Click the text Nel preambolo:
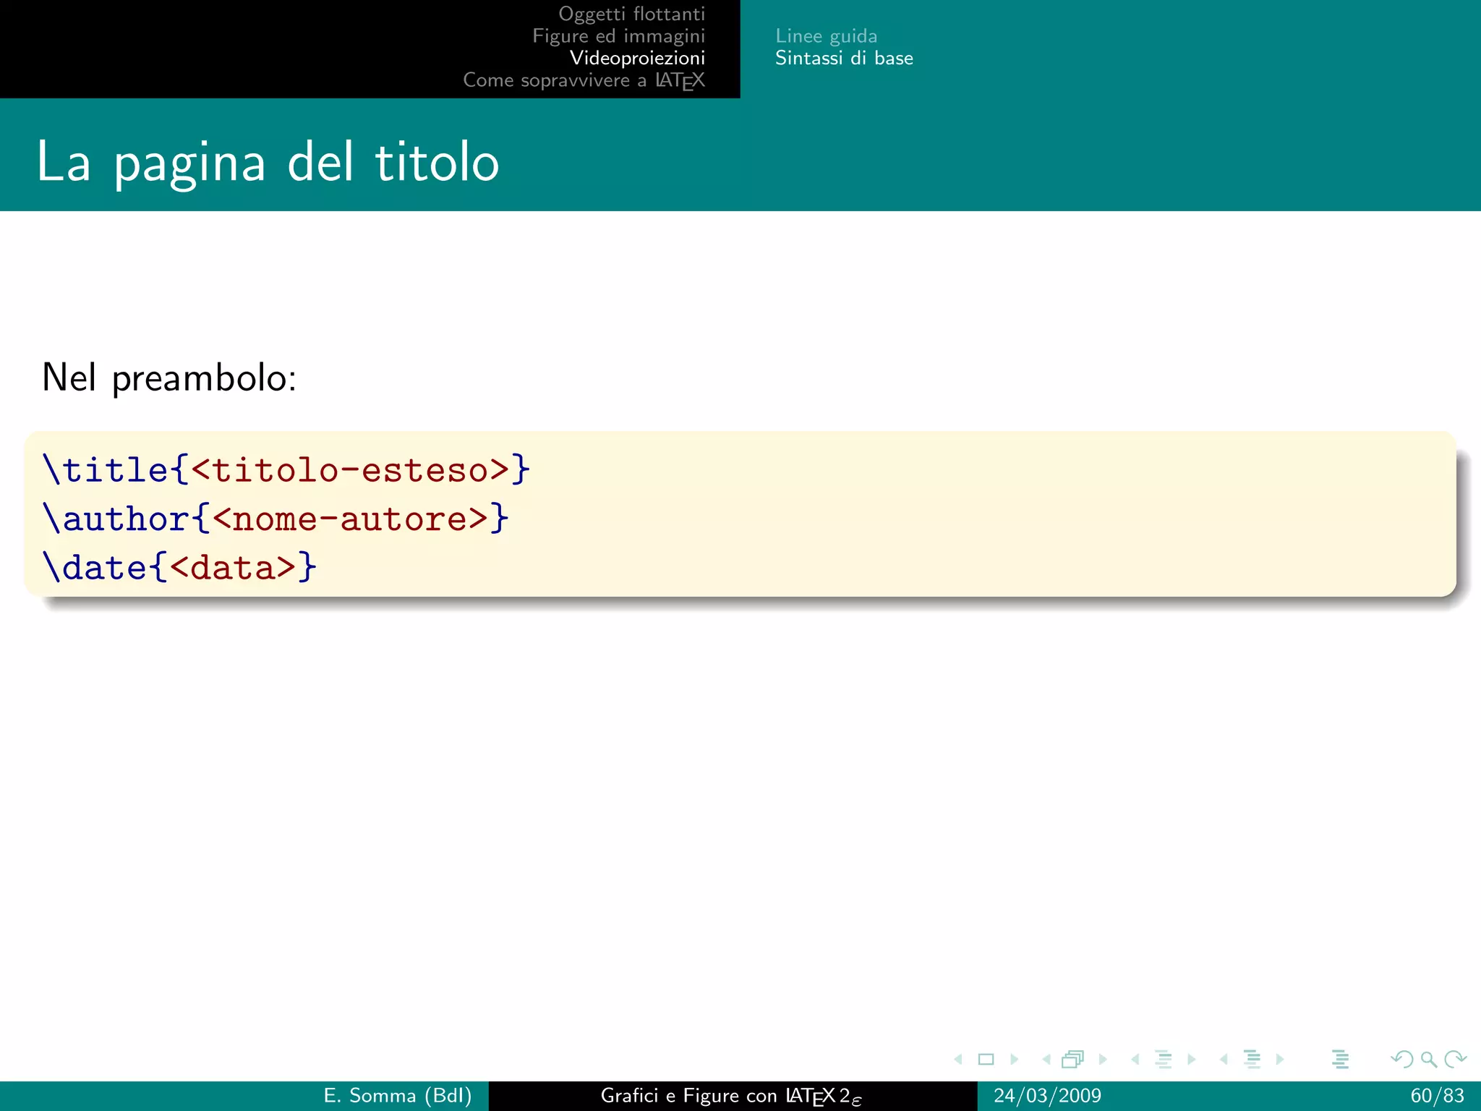Image resolution: width=1481 pixels, height=1111 pixels. click(169, 378)
